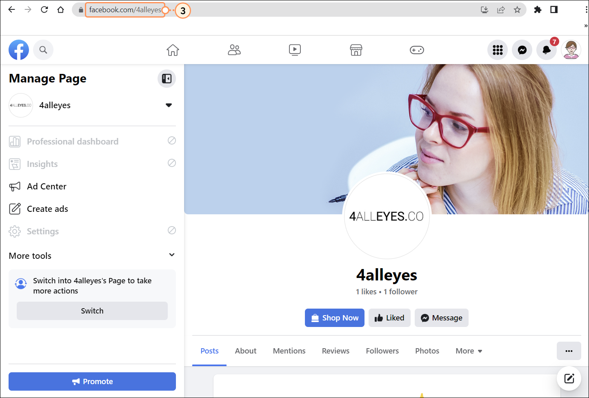Click the 1 likes link
The width and height of the screenshot is (589, 398).
point(366,291)
